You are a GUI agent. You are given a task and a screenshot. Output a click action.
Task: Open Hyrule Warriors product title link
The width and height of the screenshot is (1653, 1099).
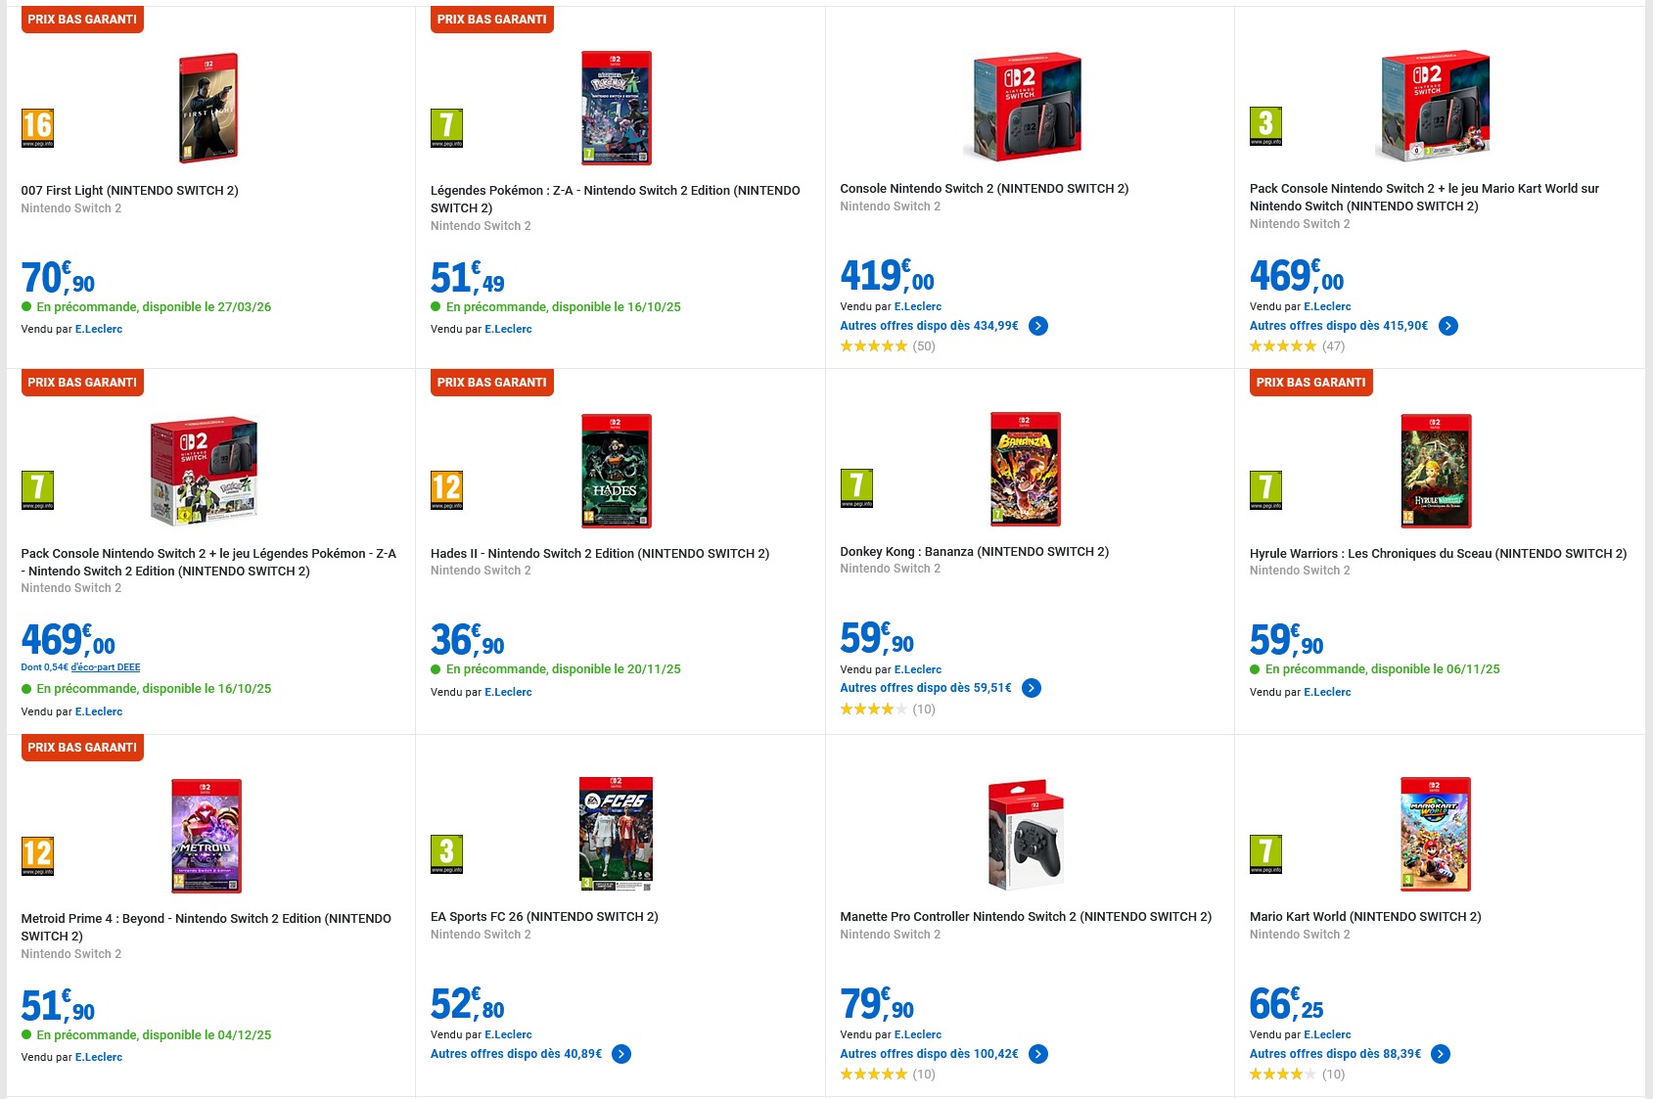1438,554
